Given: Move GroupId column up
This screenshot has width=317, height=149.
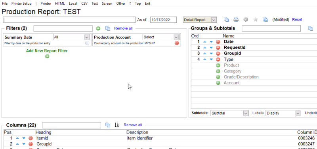Looking at the screenshot, I should tap(17, 144).
